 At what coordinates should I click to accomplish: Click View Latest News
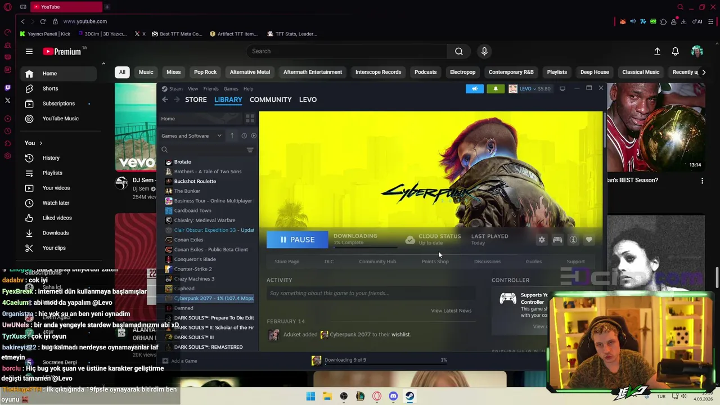pyautogui.click(x=451, y=310)
